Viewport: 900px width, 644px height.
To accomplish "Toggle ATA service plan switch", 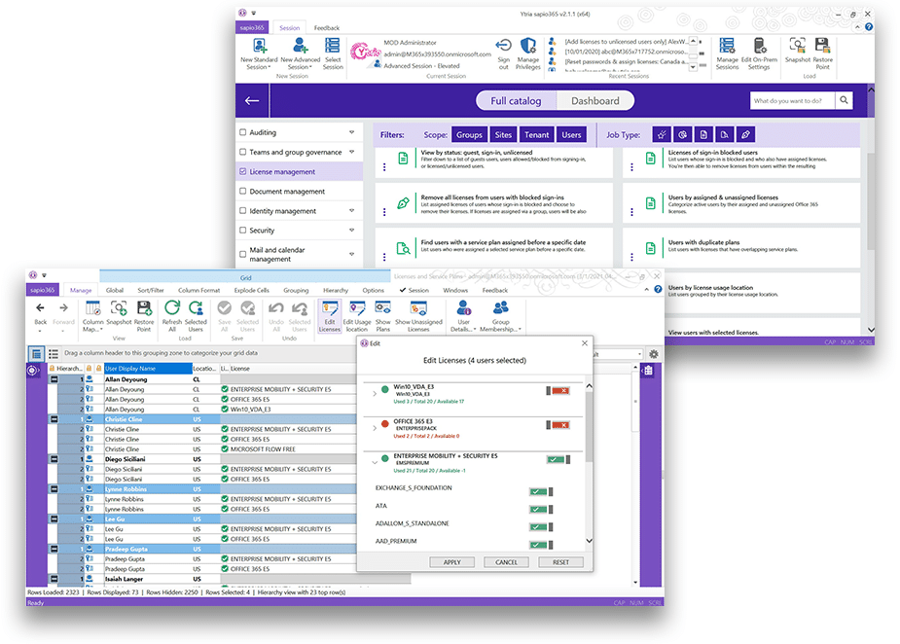I will tap(541, 510).
